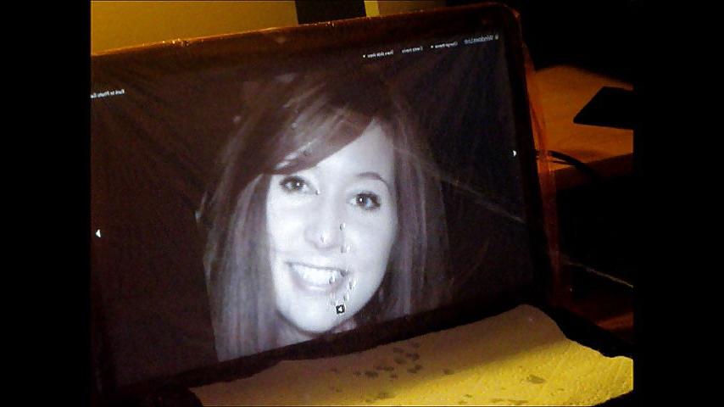Screen dimensions: 724x407
Task: Click the bullet dot beside Share slide show
Action: coord(364,56)
